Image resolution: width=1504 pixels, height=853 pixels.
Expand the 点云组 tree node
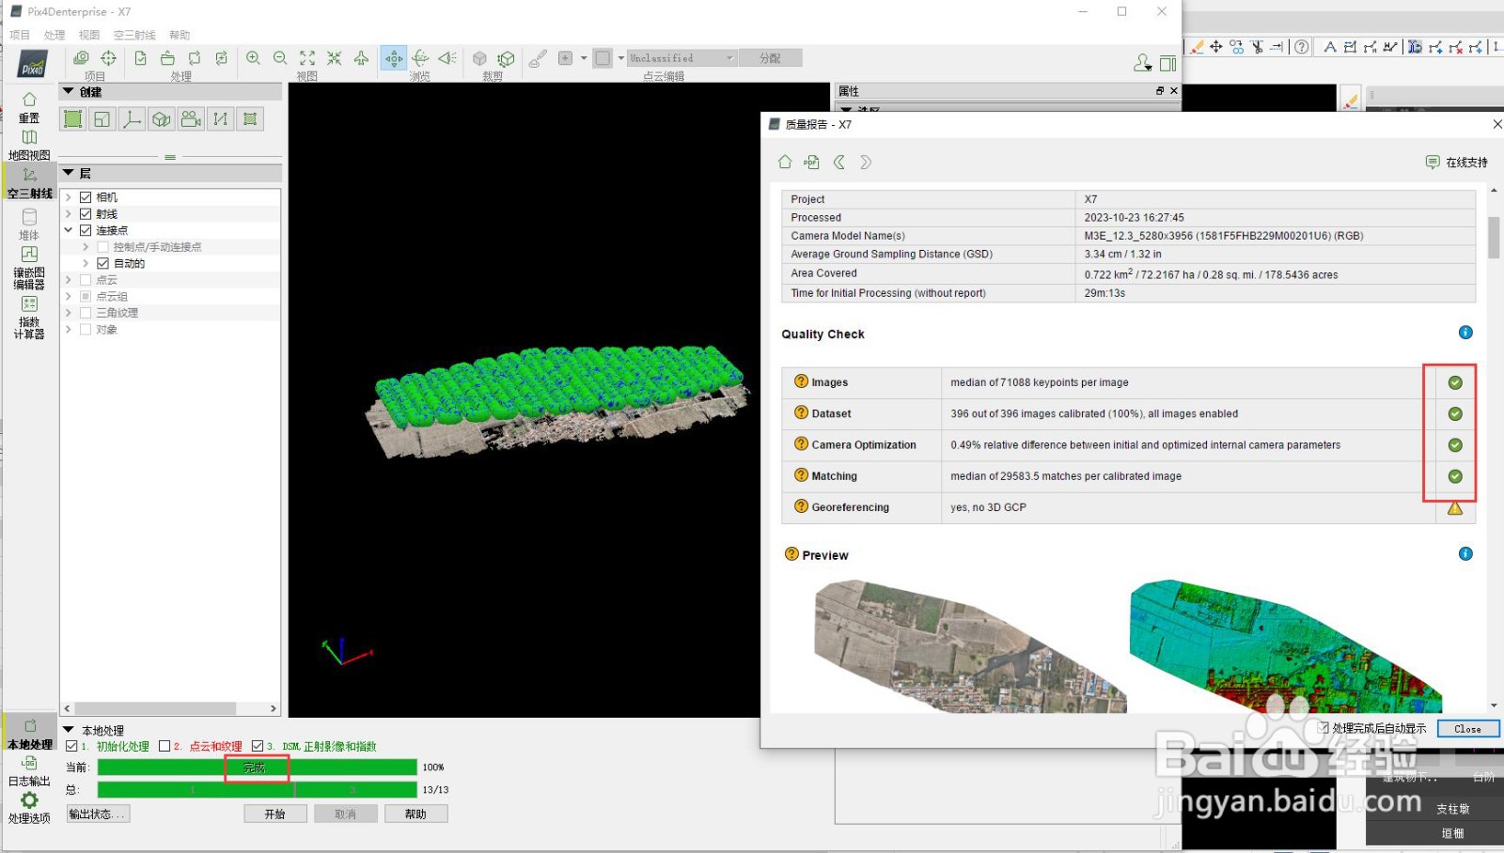pyautogui.click(x=69, y=296)
